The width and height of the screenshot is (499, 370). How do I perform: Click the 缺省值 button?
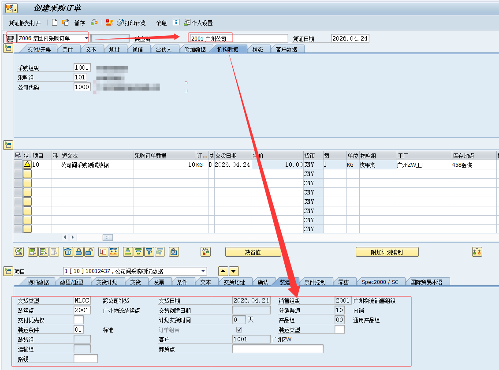253,252
